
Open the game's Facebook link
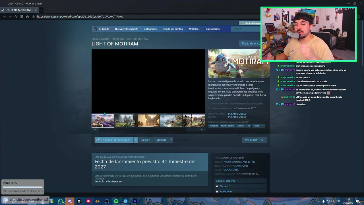point(224,192)
